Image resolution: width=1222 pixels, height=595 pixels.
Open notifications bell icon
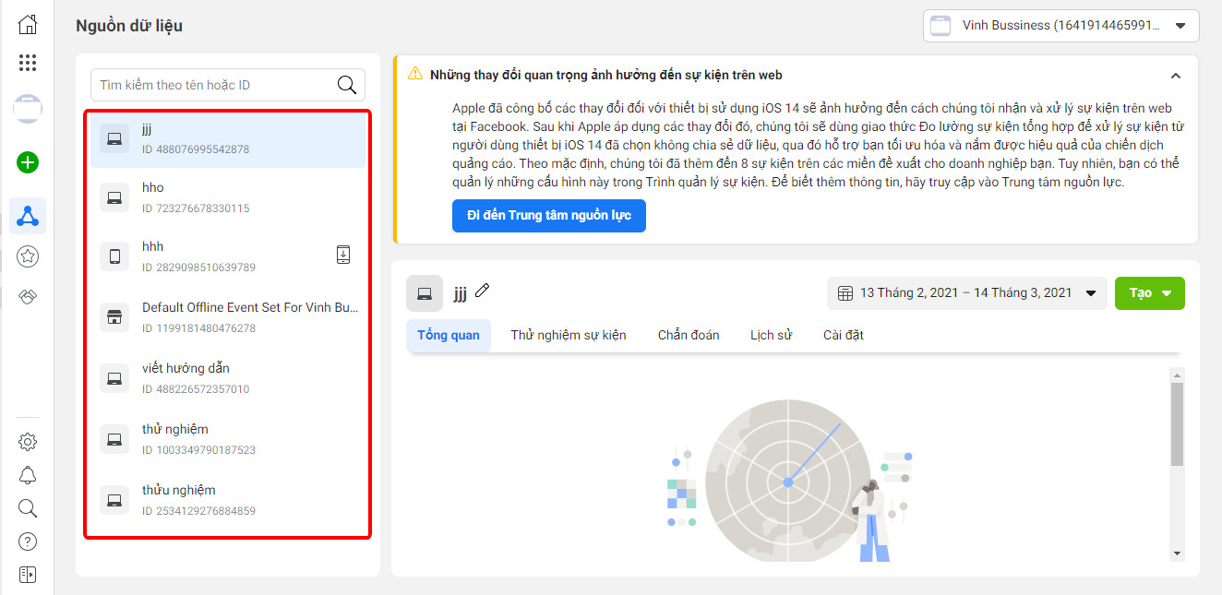pyautogui.click(x=28, y=475)
